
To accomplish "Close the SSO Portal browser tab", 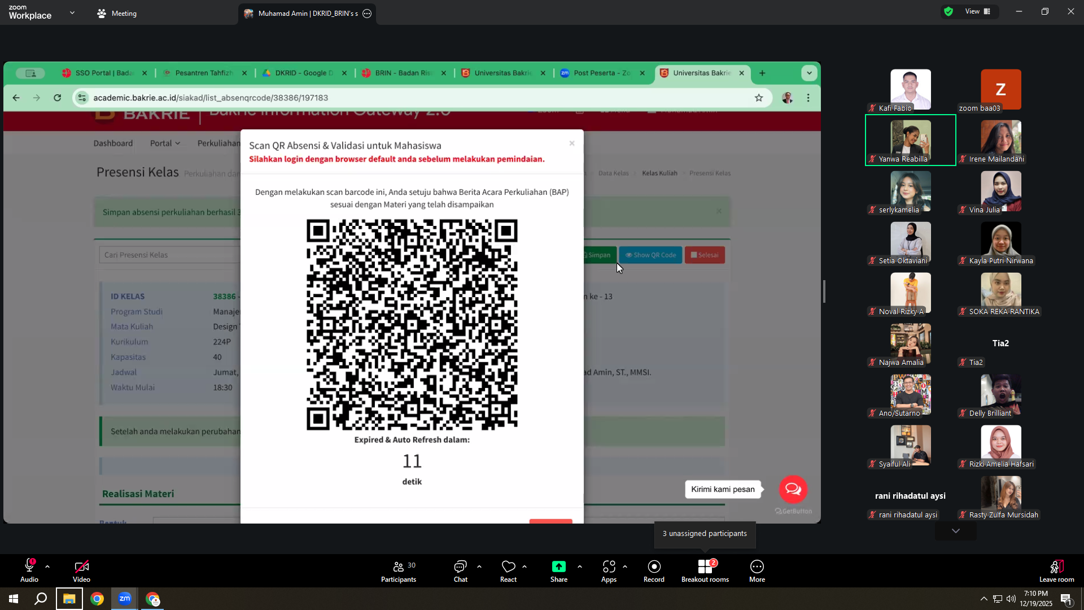I will point(145,73).
